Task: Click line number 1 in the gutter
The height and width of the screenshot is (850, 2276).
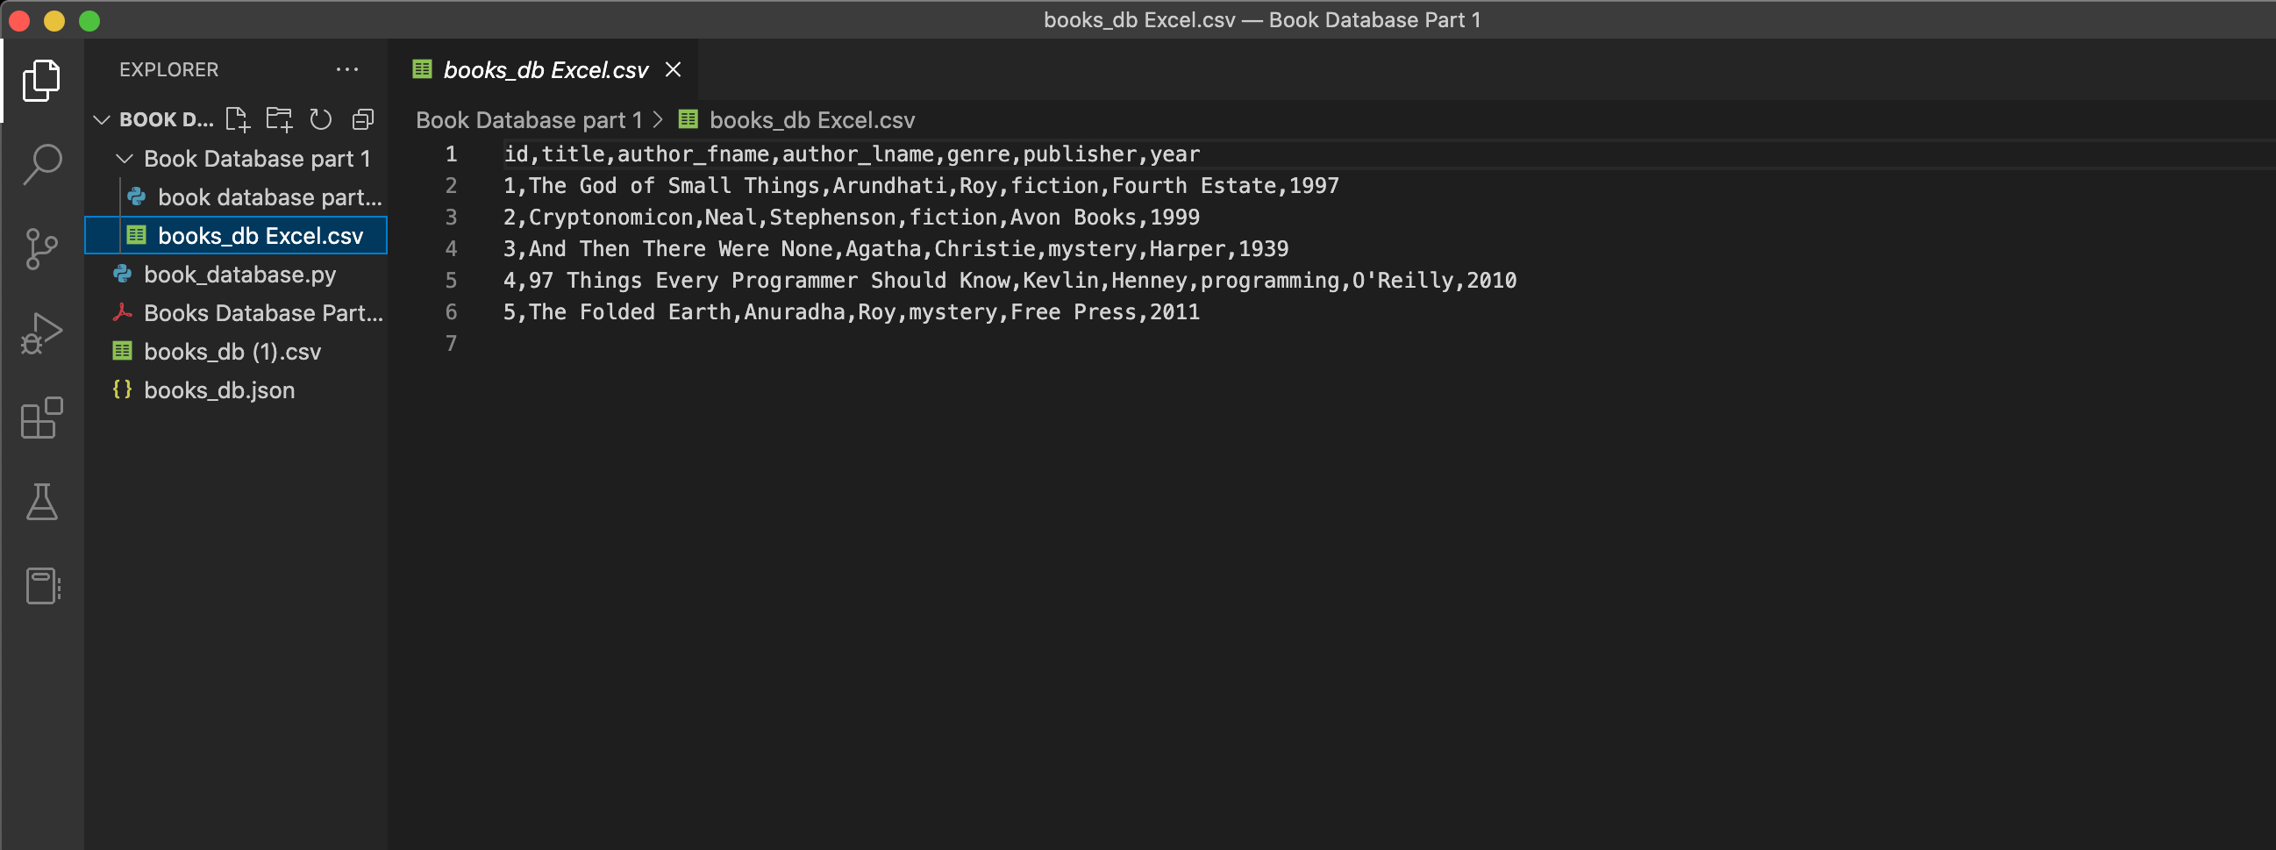Action: [451, 154]
